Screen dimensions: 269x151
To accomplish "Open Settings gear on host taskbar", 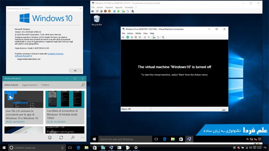I will [x=136, y=148].
